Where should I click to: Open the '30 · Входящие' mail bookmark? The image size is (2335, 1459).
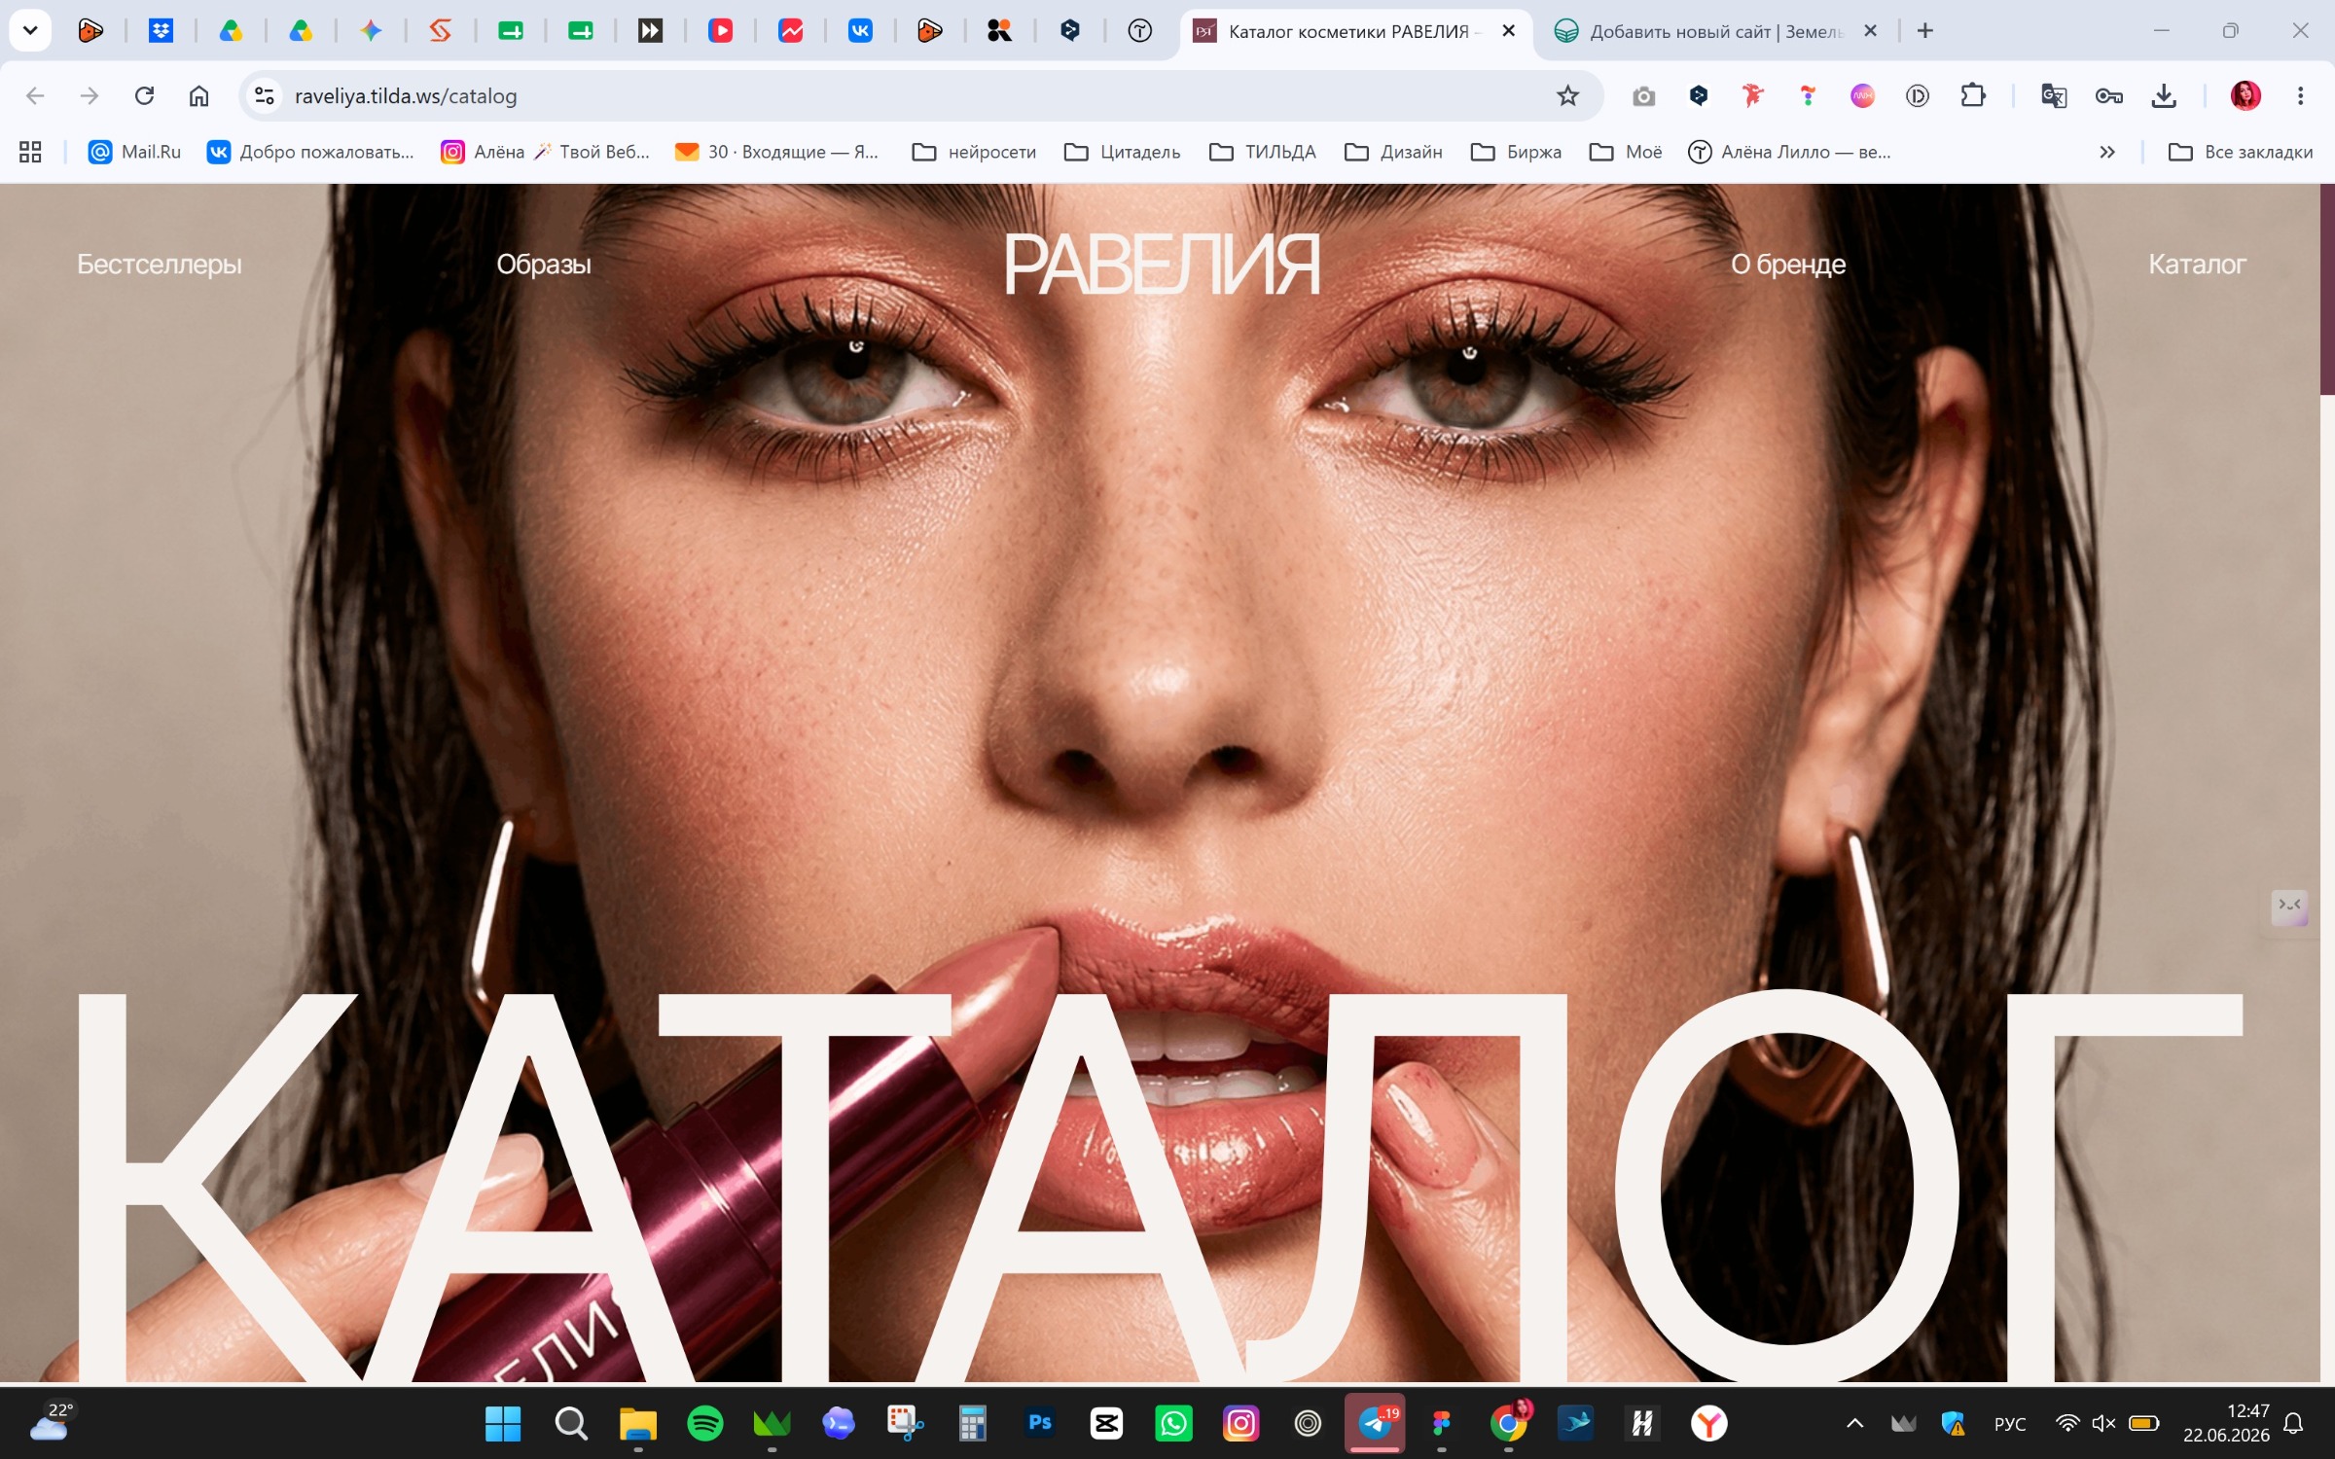pos(776,152)
